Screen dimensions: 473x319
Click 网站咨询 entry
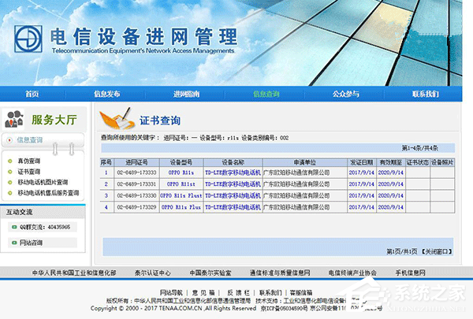[x=31, y=243]
